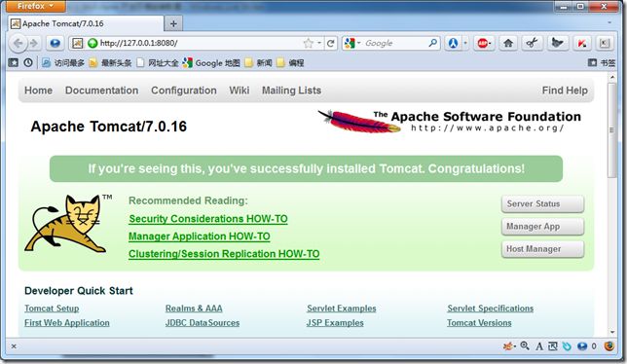The height and width of the screenshot is (364, 627).
Task: Go to browser home page icon
Action: tap(508, 43)
